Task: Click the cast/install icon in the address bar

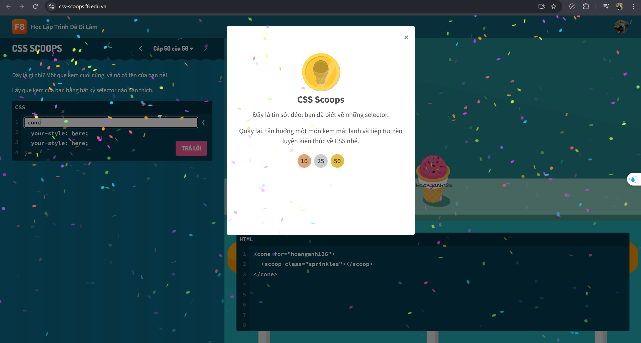Action: point(541,6)
